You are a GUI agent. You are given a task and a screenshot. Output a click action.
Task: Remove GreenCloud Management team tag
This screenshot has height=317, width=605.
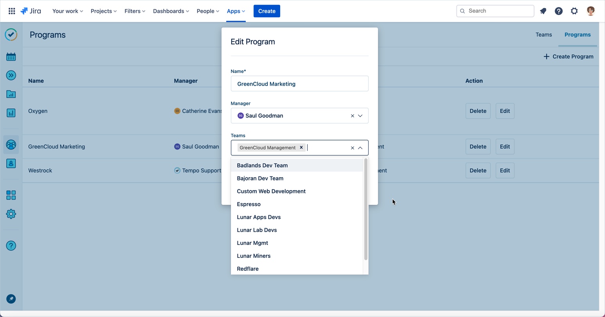coord(301,148)
